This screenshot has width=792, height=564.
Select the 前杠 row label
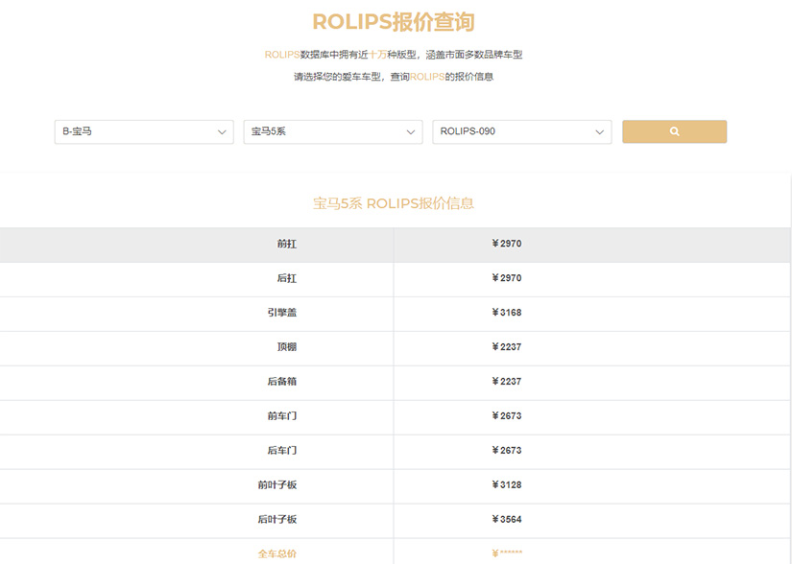[x=286, y=244]
